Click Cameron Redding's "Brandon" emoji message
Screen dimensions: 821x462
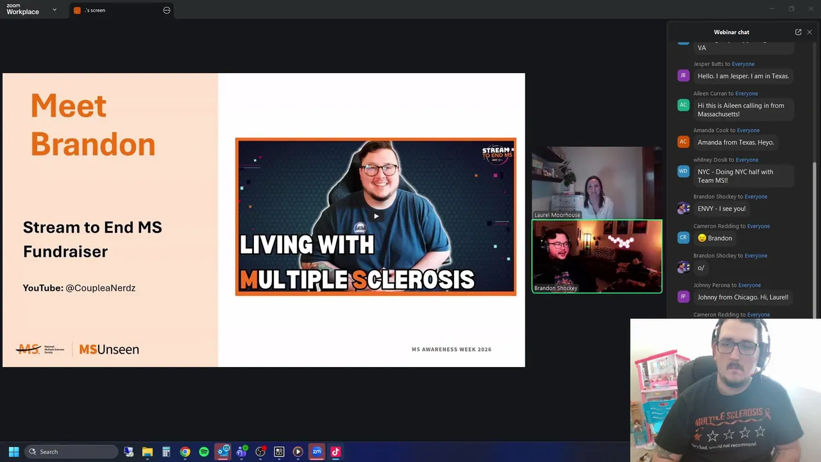(x=715, y=238)
